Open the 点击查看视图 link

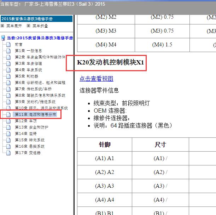point(97,79)
